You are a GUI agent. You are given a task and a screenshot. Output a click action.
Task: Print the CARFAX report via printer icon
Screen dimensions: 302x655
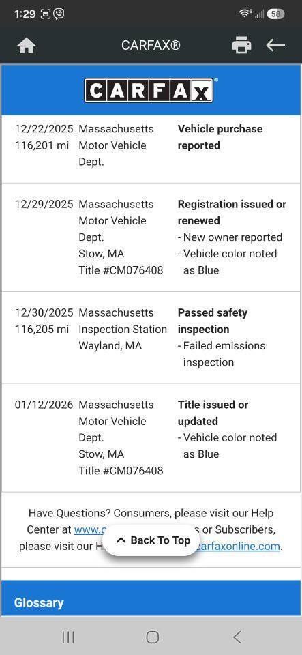coord(241,45)
